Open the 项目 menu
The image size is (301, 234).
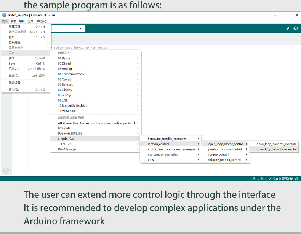[x=22, y=21]
